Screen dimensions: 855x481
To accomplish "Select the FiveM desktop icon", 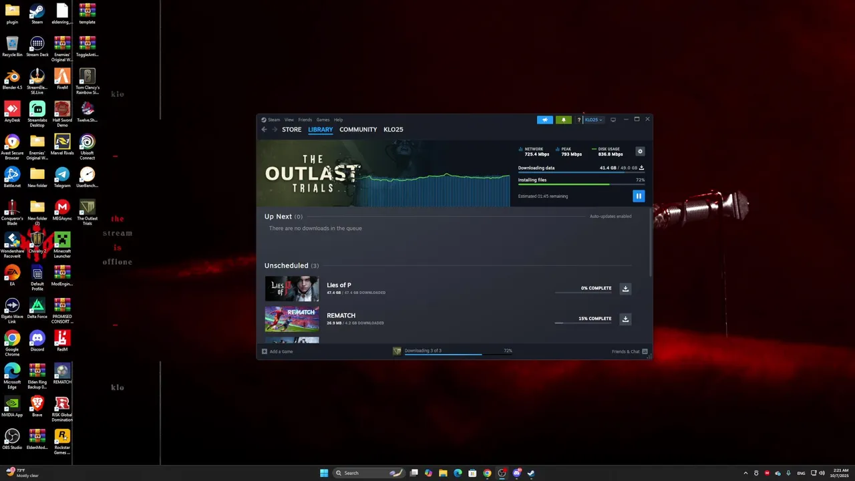I will point(62,79).
